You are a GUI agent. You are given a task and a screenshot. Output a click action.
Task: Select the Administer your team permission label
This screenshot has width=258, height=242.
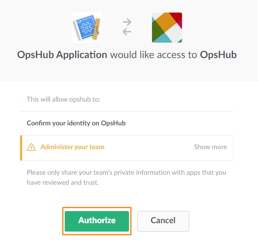(x=72, y=147)
